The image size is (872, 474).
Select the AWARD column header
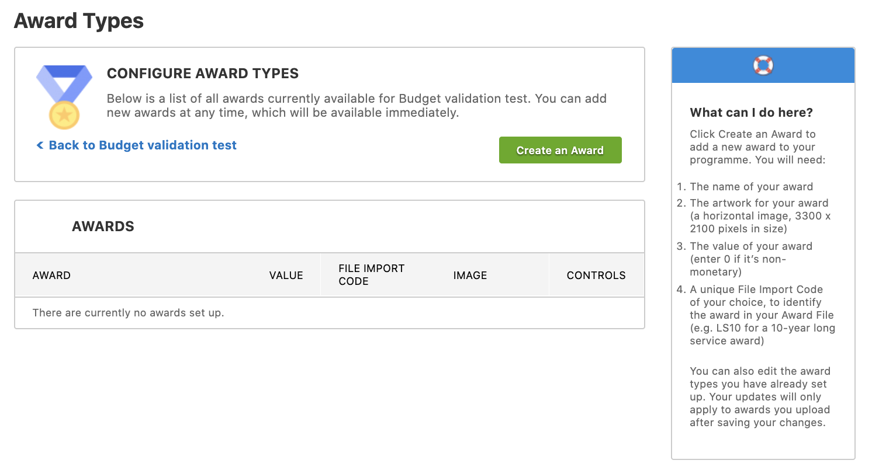(x=51, y=276)
